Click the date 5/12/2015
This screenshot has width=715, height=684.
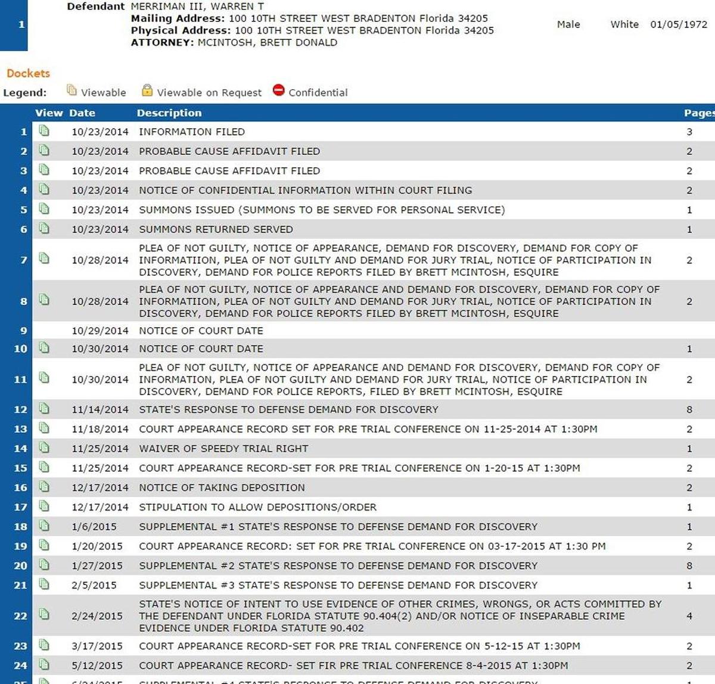pyautogui.click(x=97, y=666)
